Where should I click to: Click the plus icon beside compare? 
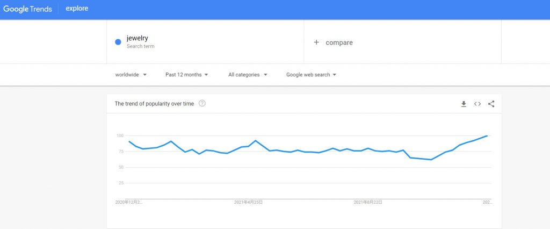point(316,42)
